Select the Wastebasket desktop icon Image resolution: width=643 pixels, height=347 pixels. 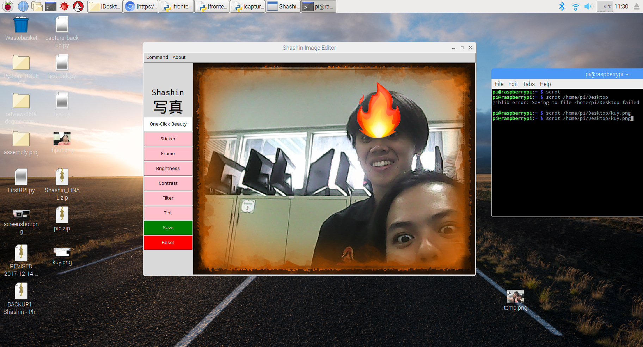click(21, 29)
